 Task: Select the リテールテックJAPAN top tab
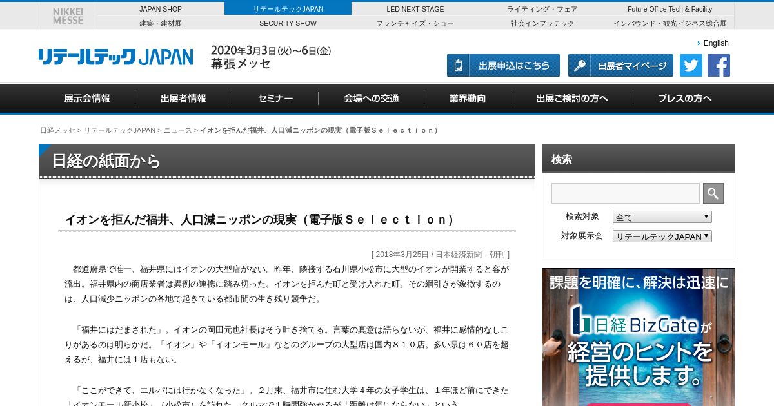point(288,9)
